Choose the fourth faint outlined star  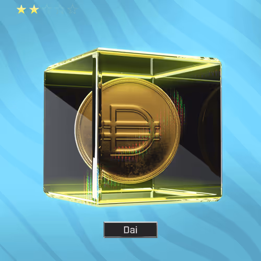[60, 9]
